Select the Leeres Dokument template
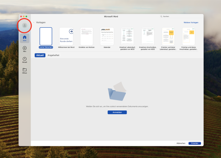This screenshot has width=221, height=158. point(46,36)
